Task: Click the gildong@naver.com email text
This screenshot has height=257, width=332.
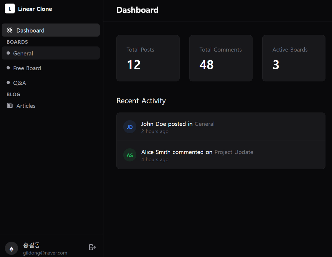Action: click(45, 253)
